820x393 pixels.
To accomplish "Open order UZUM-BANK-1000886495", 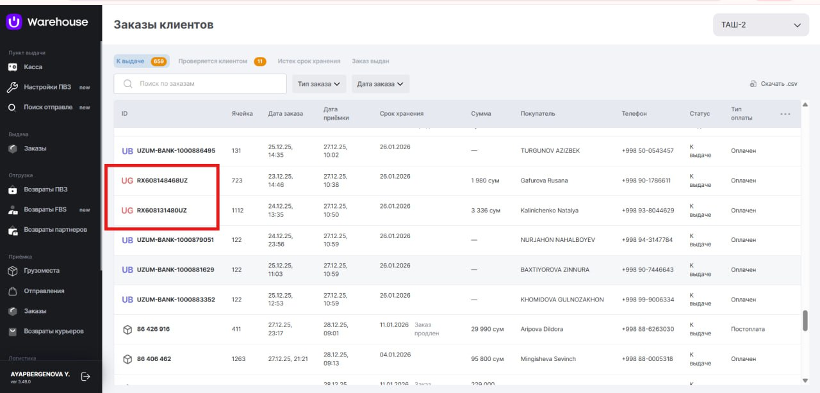I will [x=176, y=151].
